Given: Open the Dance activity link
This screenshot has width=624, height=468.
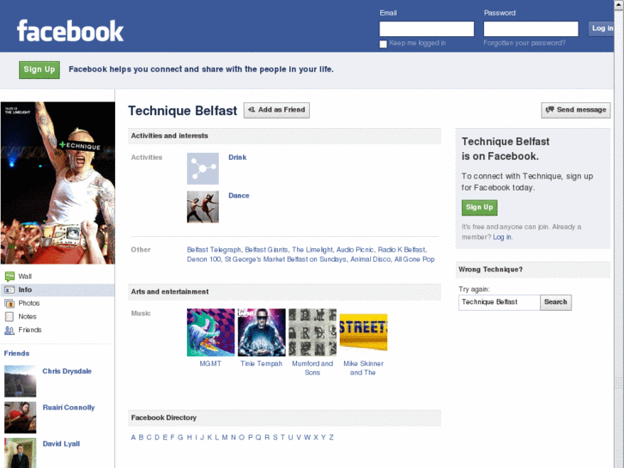Looking at the screenshot, I should point(239,196).
